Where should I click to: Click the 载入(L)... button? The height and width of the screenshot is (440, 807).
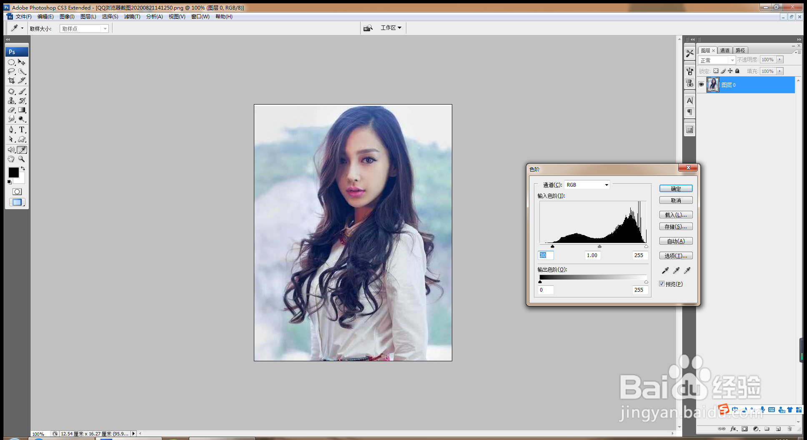(x=676, y=215)
